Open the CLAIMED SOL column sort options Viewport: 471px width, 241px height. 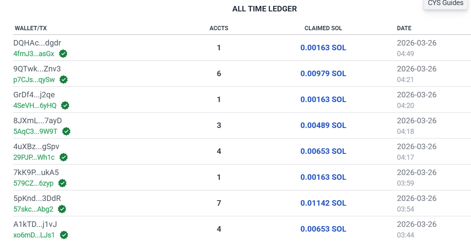pyautogui.click(x=323, y=28)
